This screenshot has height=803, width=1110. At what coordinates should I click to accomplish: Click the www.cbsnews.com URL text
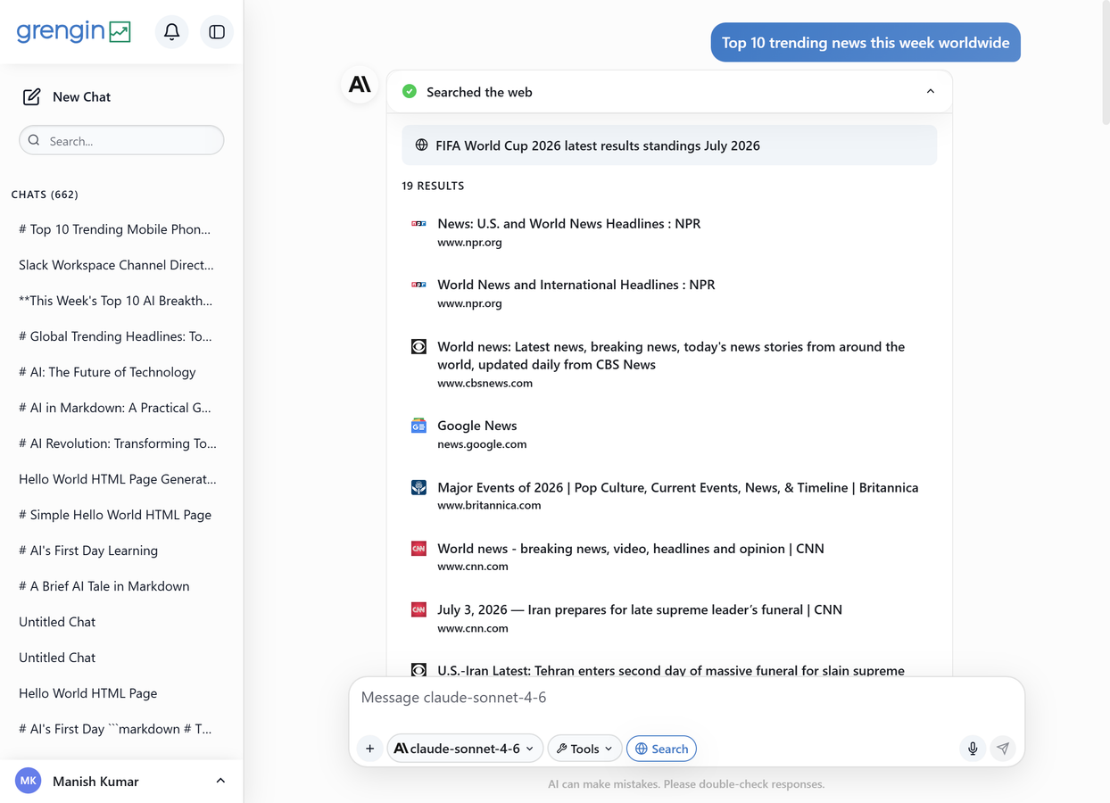[485, 383]
